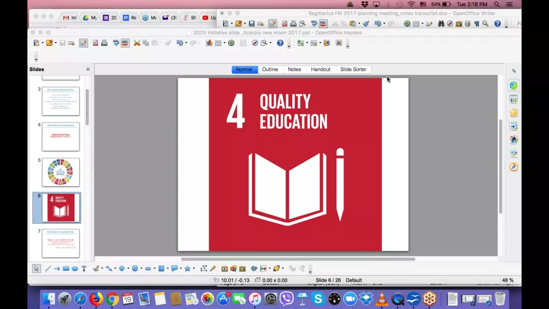
Task: Expand the Basic Shapes diamond dropdown arrow
Action: click(x=128, y=269)
